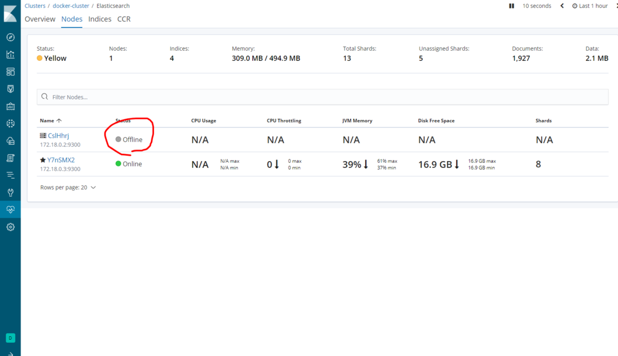Click the Data size 2.1 MB
Viewport: 618px width, 356px height.
597,59
